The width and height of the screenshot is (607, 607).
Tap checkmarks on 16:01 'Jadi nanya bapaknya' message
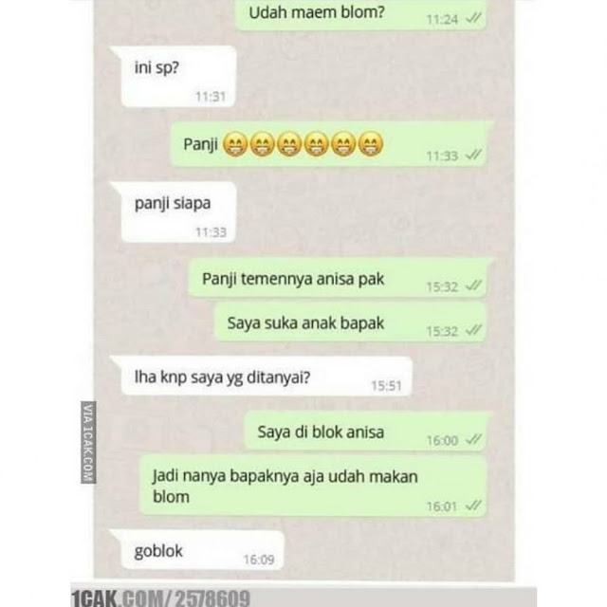pos(473,506)
